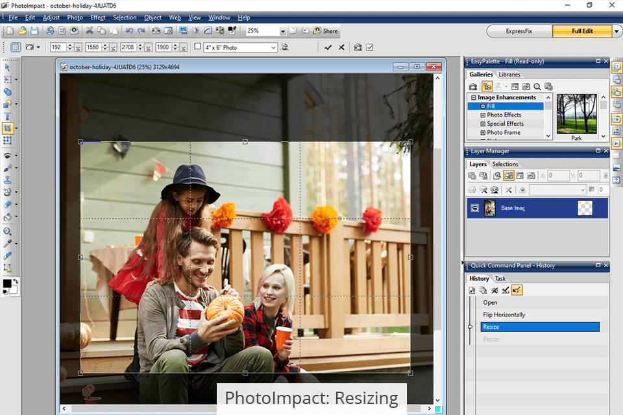
Task: Open the Effect menu
Action: 98,18
